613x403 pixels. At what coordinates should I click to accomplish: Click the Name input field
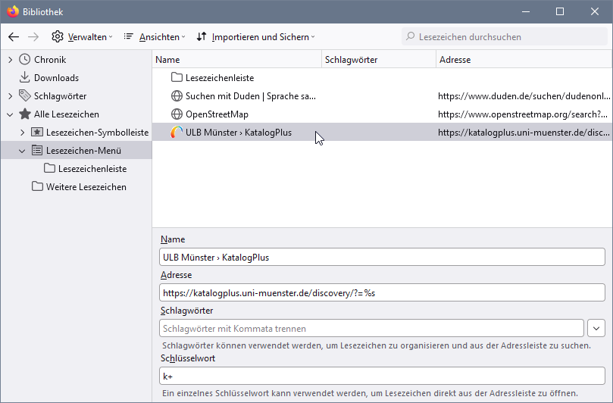[x=382, y=258]
